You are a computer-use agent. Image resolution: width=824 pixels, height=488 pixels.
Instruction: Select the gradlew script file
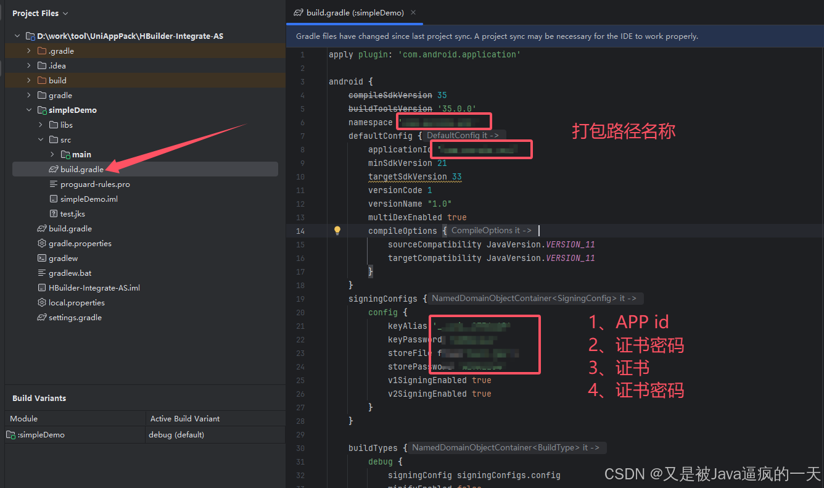click(x=64, y=258)
